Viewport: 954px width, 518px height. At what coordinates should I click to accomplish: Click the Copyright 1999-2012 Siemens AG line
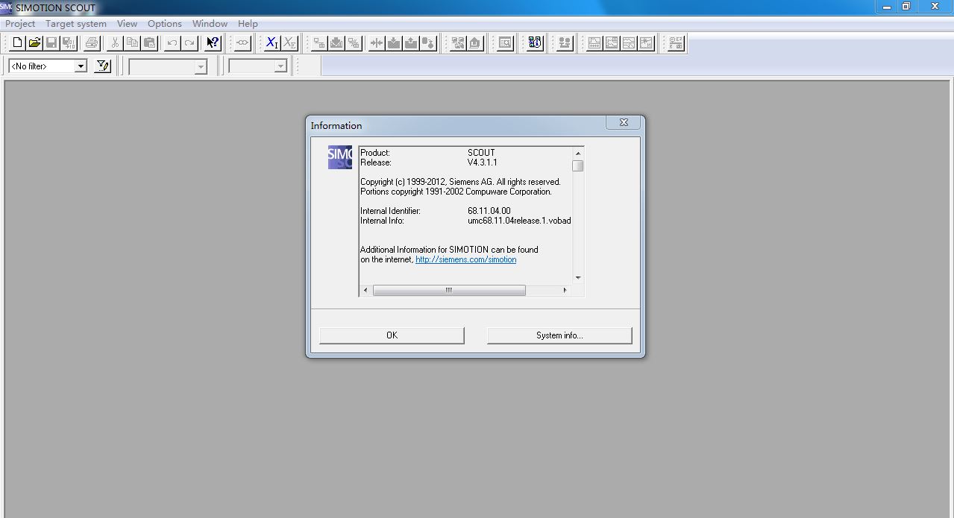[460, 182]
